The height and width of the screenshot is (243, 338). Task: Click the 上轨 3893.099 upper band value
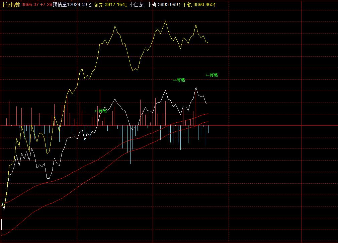(x=164, y=5)
